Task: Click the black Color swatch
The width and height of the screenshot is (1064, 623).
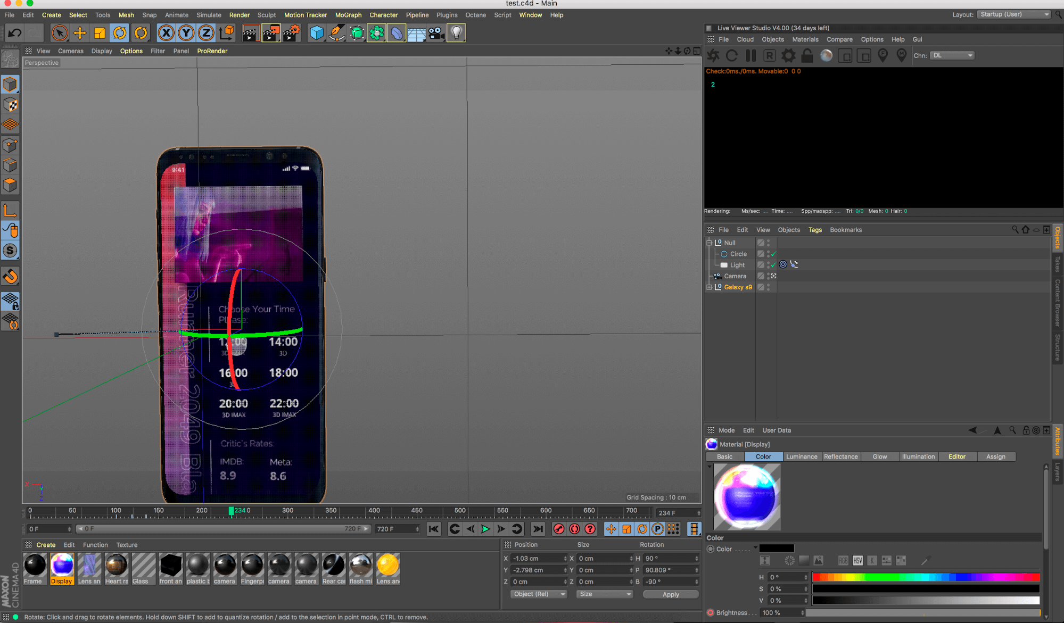Action: pyautogui.click(x=777, y=549)
